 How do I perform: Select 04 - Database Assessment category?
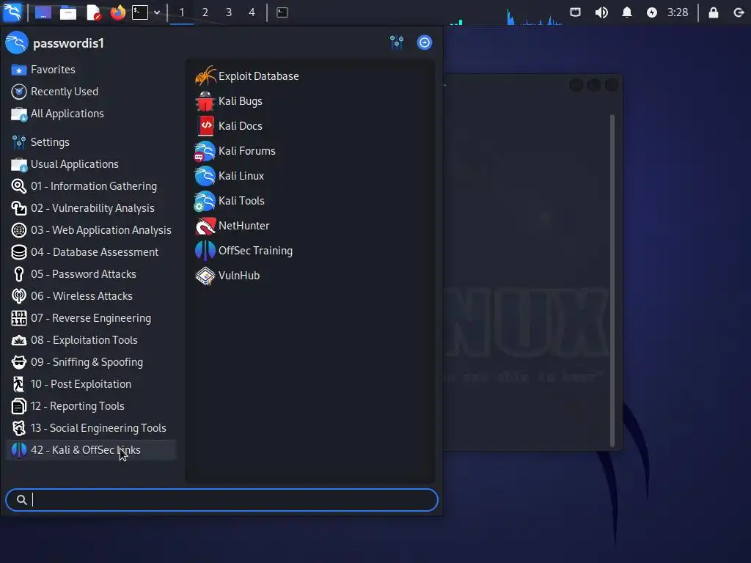[x=91, y=252]
